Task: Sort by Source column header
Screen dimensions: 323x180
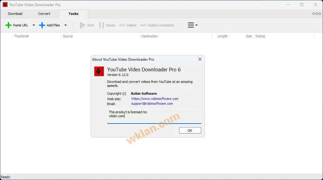Action: point(68,36)
